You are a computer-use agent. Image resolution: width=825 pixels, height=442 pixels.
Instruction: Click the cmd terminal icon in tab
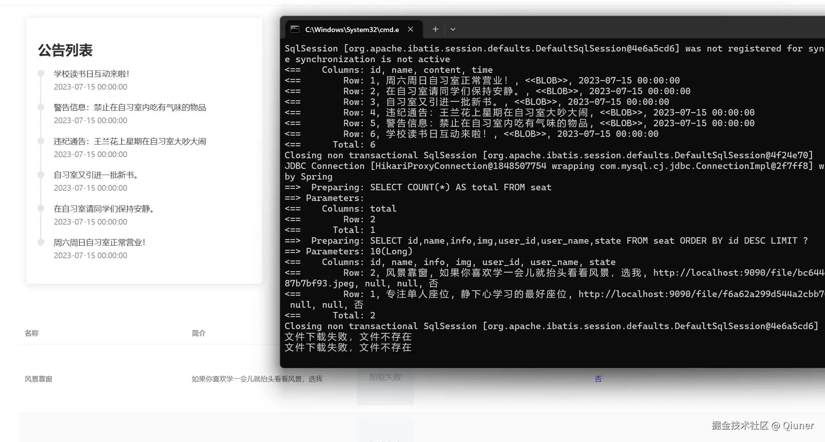pyautogui.click(x=295, y=29)
